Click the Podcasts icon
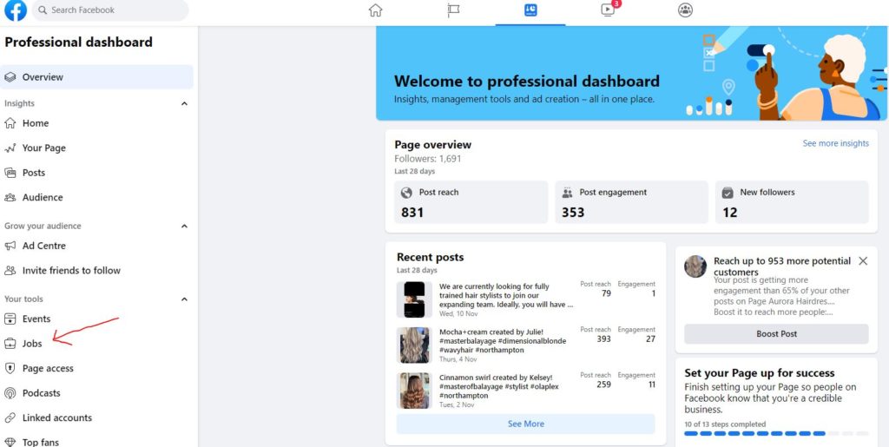This screenshot has height=447, width=889. click(10, 392)
